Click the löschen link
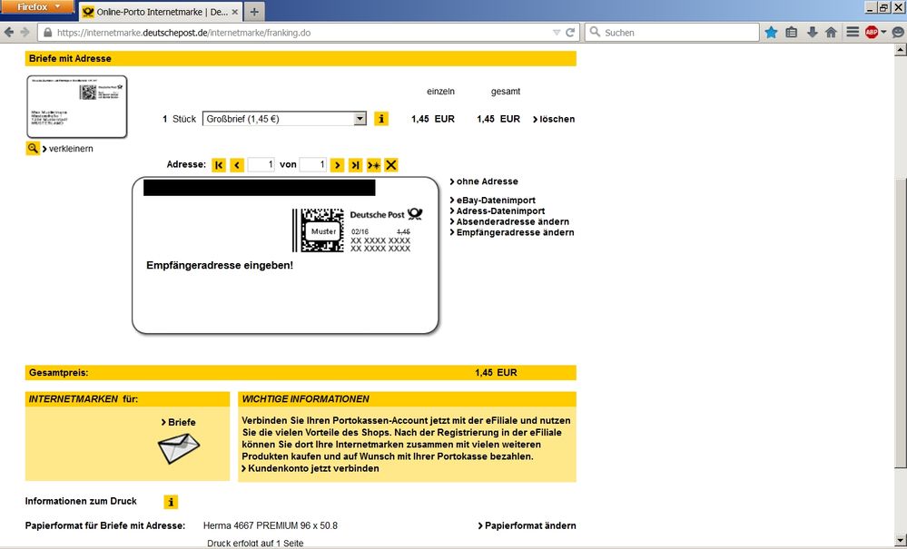The height and width of the screenshot is (549, 907). pyautogui.click(x=554, y=120)
